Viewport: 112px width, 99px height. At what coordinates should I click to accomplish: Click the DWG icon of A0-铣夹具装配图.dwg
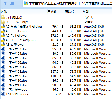[3, 40]
